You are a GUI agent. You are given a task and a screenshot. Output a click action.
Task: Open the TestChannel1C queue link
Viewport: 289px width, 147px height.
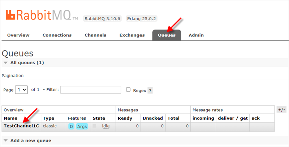[21, 126]
